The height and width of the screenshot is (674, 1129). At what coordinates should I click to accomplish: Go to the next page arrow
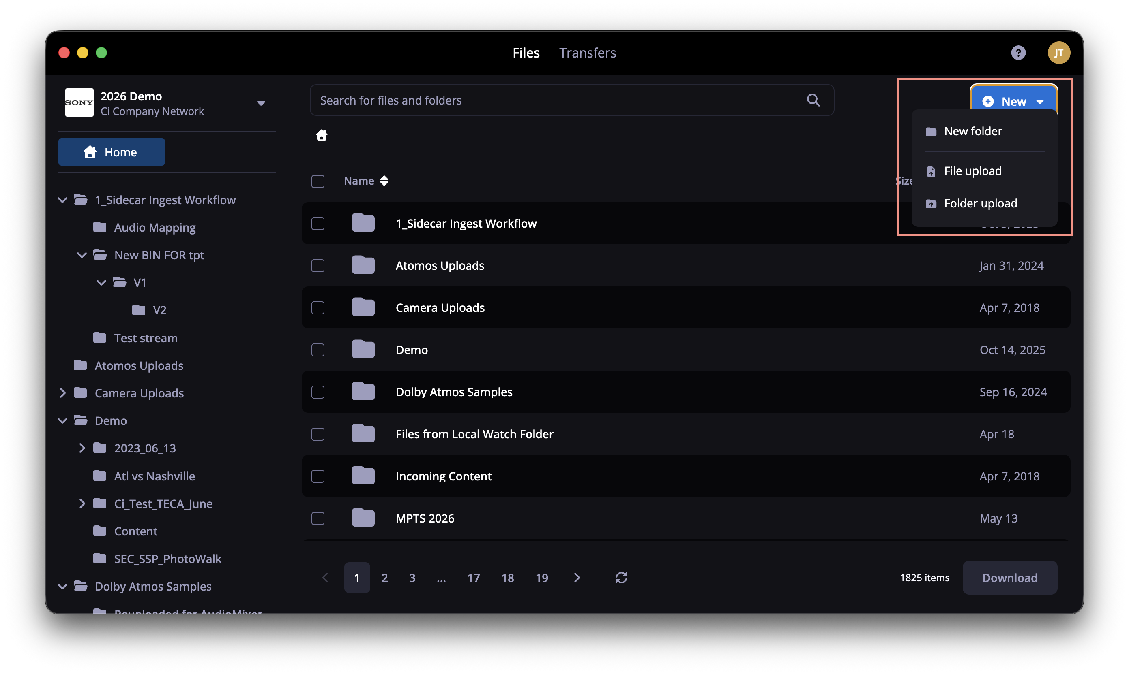point(577,577)
